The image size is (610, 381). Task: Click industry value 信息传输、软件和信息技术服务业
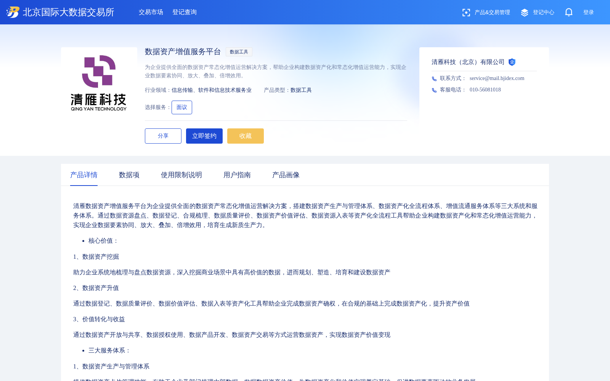212,90
